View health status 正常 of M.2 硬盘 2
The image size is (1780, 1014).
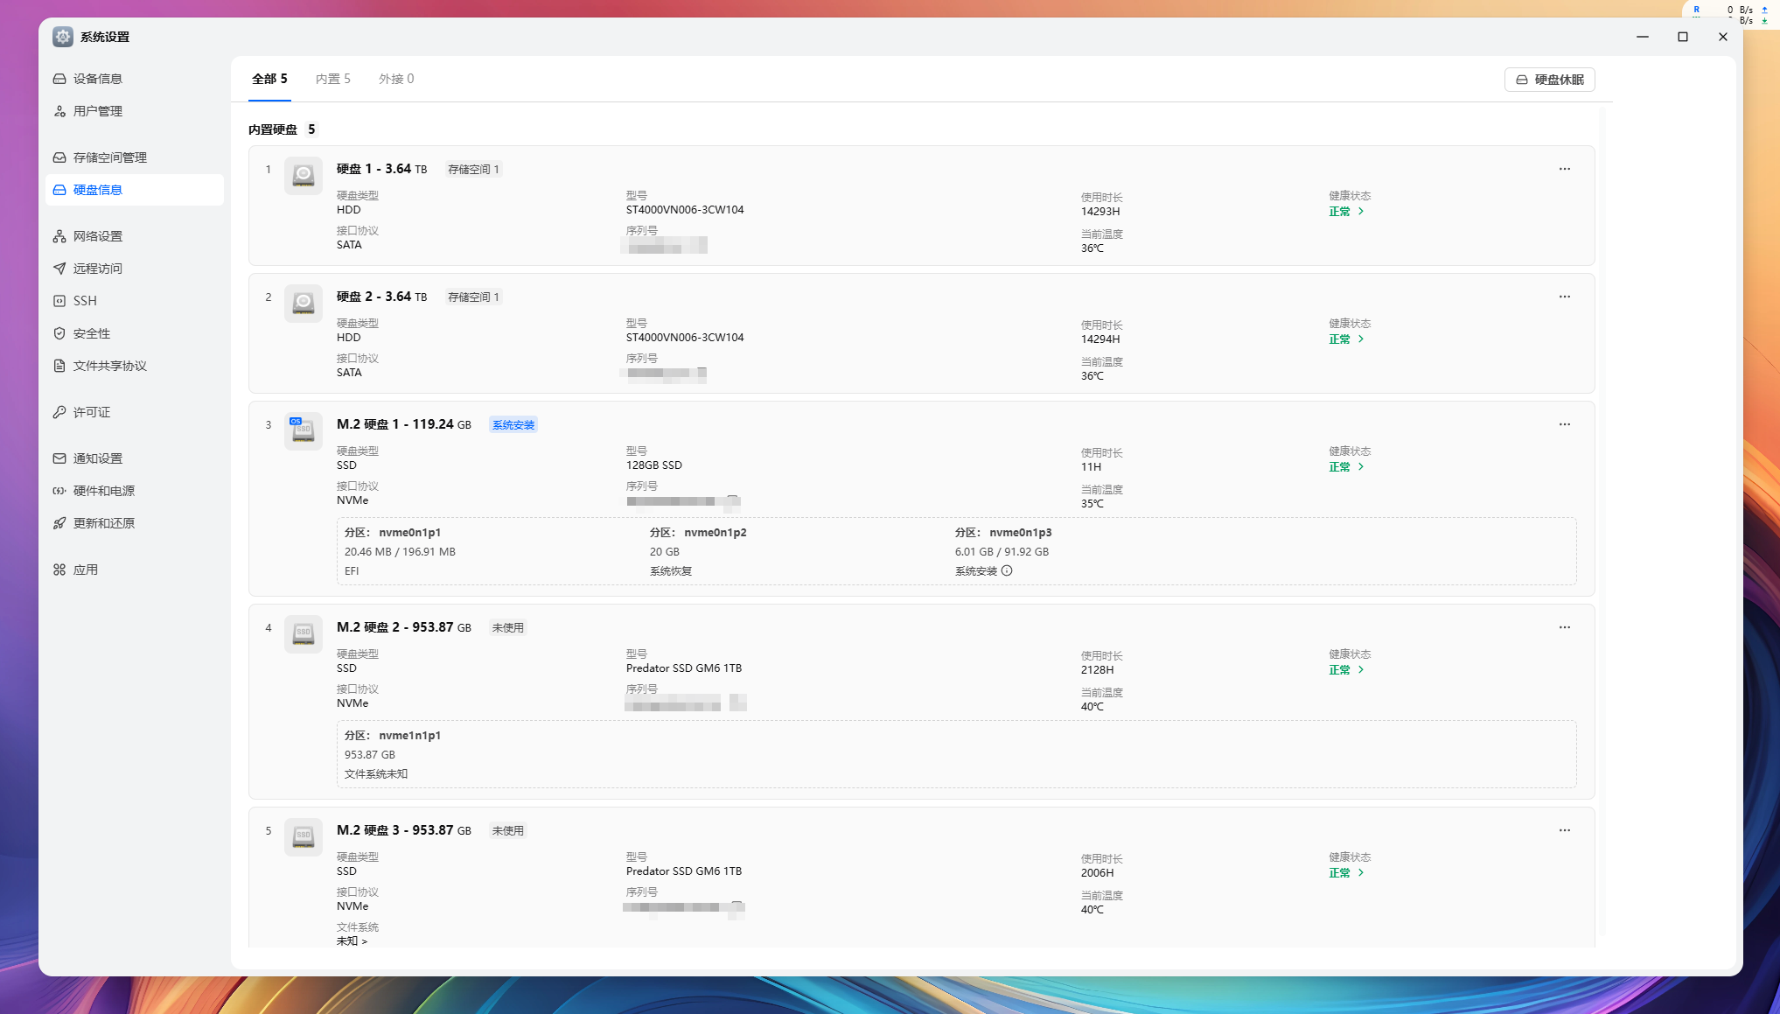[x=1346, y=670]
